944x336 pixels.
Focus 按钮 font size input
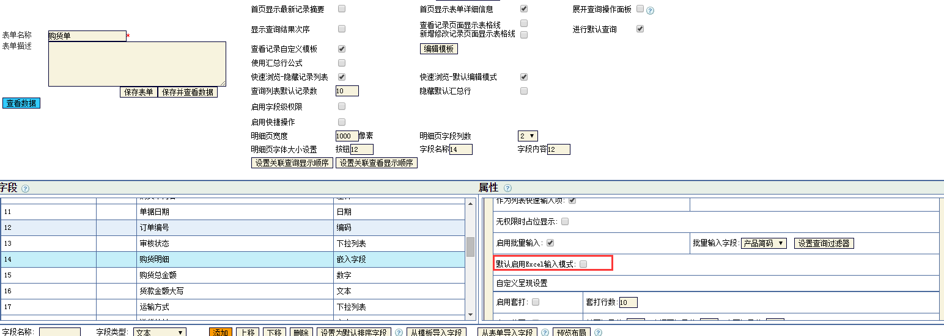361,149
